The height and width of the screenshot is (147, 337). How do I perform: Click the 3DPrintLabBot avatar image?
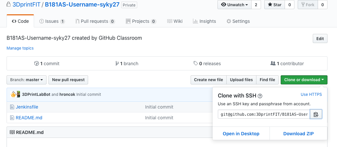tap(13, 95)
